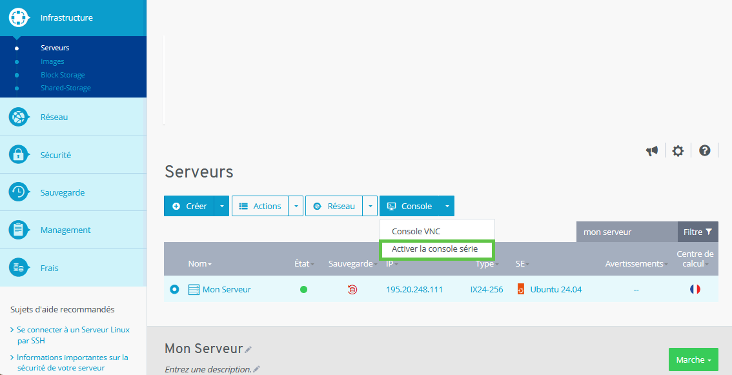
Task: Expand the Créer dropdown arrow
Action: click(221, 207)
